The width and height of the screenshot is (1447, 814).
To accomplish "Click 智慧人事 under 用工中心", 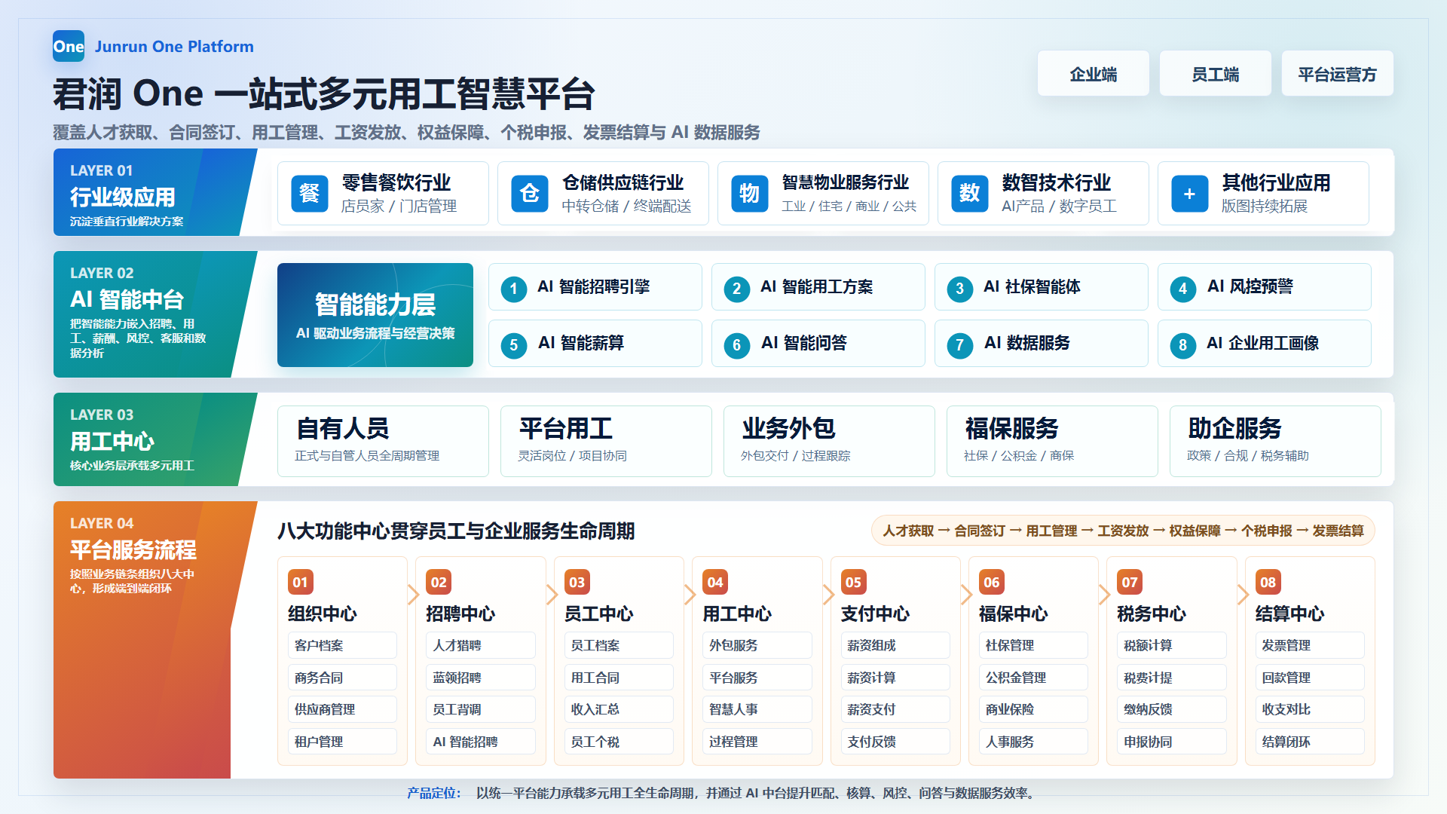I will pyautogui.click(x=757, y=709).
